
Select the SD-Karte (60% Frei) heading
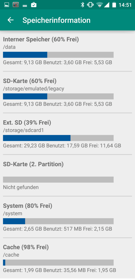tap(30, 81)
